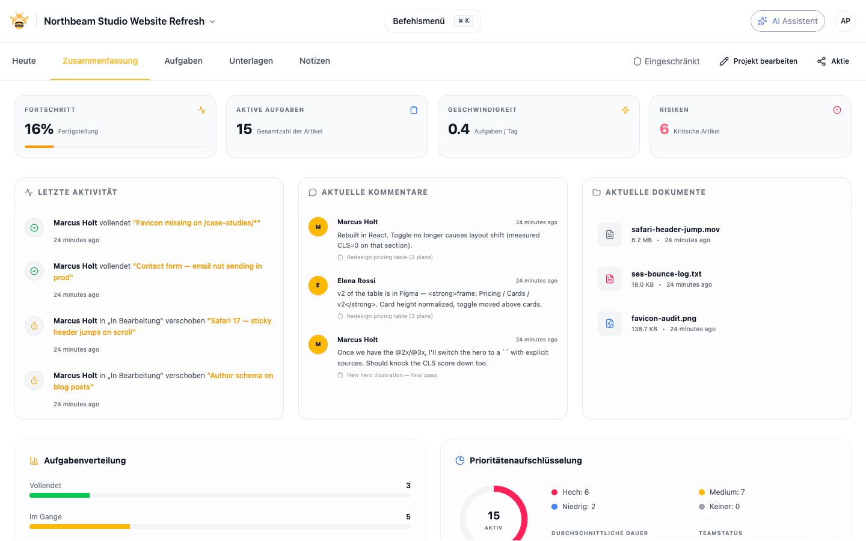
Task: Click the lock icon beside "Eingeschränkt"
Action: [636, 61]
